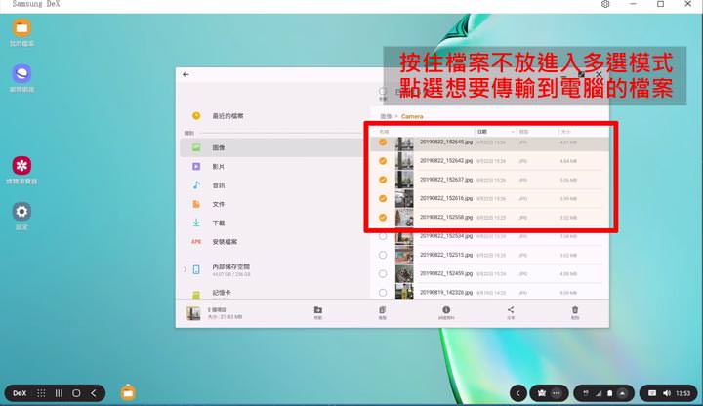Screen dimensions: 703x406
Task: Click the Images (圖像) breadcrumb link
Action: point(386,116)
